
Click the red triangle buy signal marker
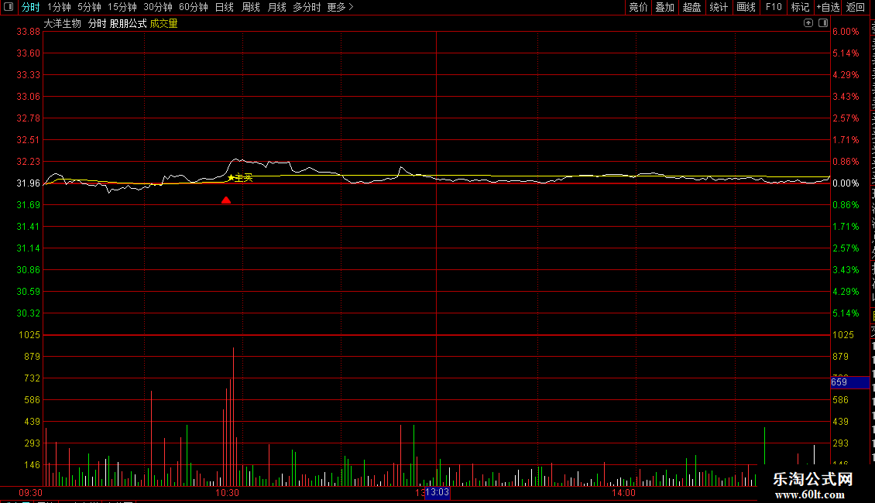pos(226,200)
